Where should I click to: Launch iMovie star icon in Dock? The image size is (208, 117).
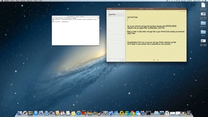95,113
